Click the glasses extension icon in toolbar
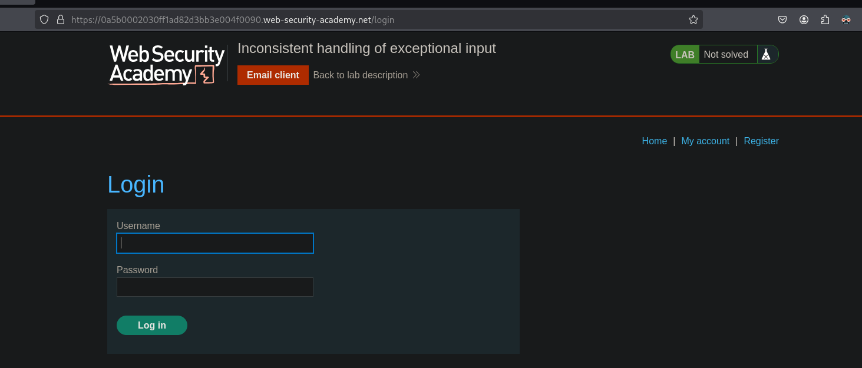 (x=846, y=19)
